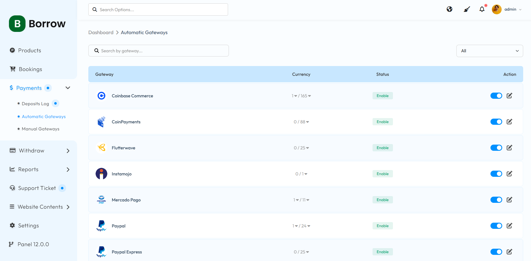Click the broom clear-cache icon
531x261 pixels.
pyautogui.click(x=467, y=9)
